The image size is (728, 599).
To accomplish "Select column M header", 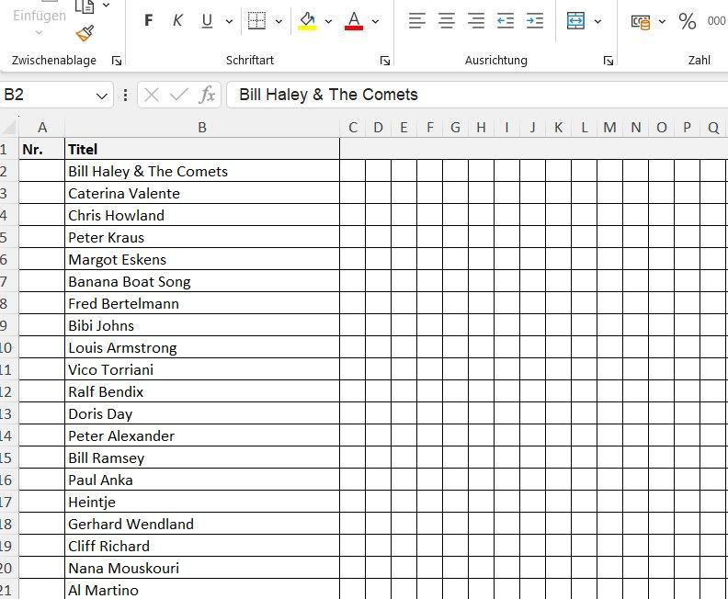I will 609,128.
